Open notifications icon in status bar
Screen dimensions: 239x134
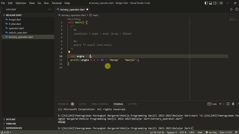236,133
